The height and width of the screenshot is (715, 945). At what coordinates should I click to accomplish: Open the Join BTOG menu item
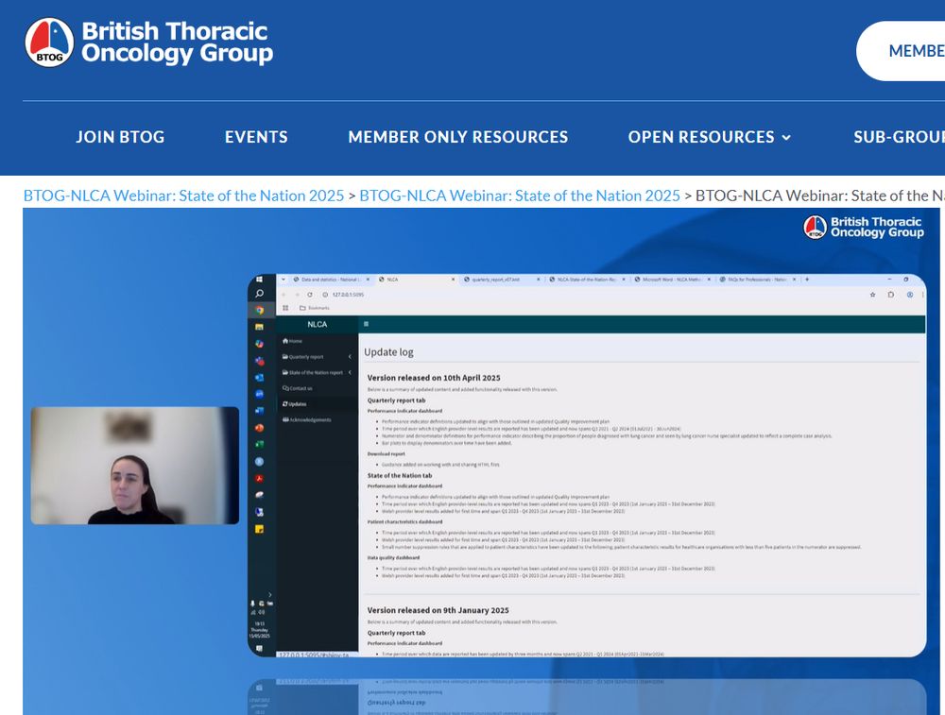[121, 137]
